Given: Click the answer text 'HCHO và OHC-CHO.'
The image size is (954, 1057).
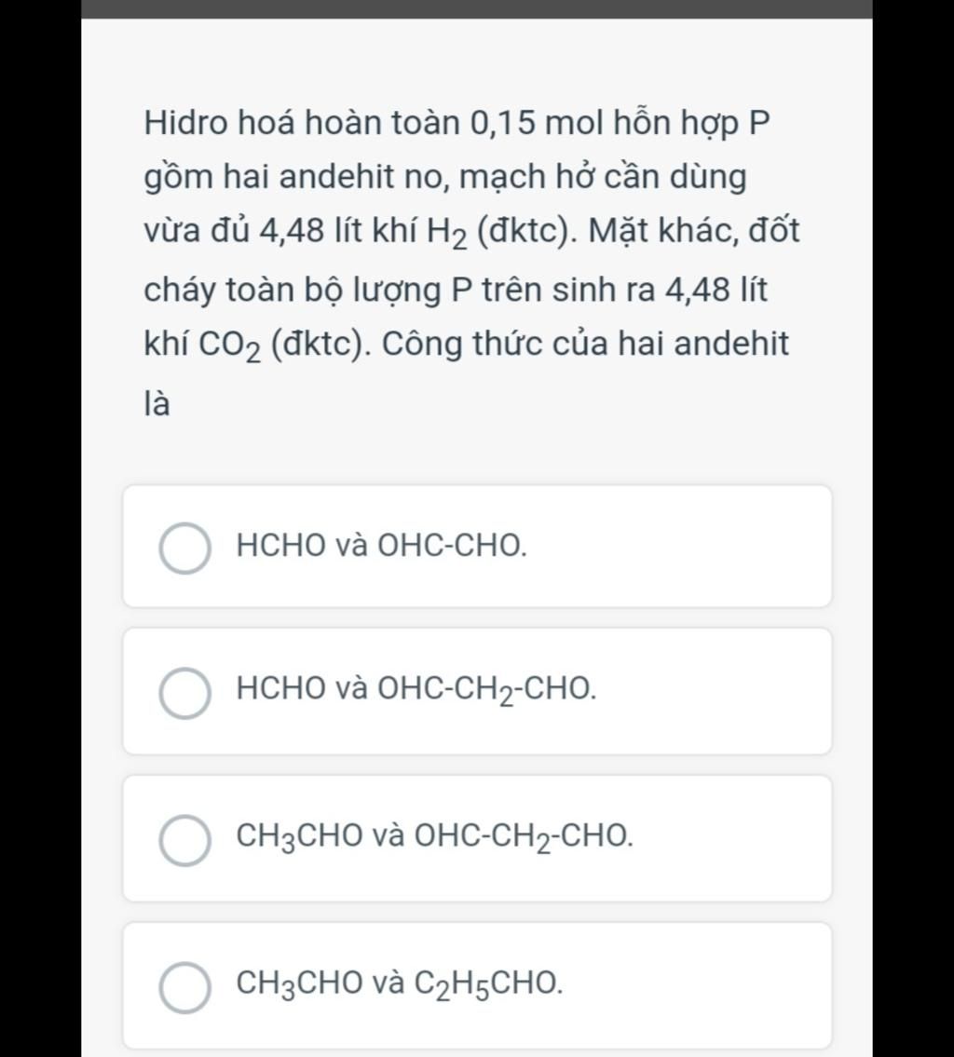Looking at the screenshot, I should [382, 546].
